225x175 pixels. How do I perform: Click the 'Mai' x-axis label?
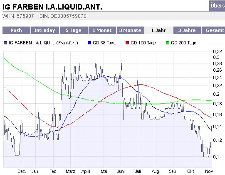pos(104,171)
